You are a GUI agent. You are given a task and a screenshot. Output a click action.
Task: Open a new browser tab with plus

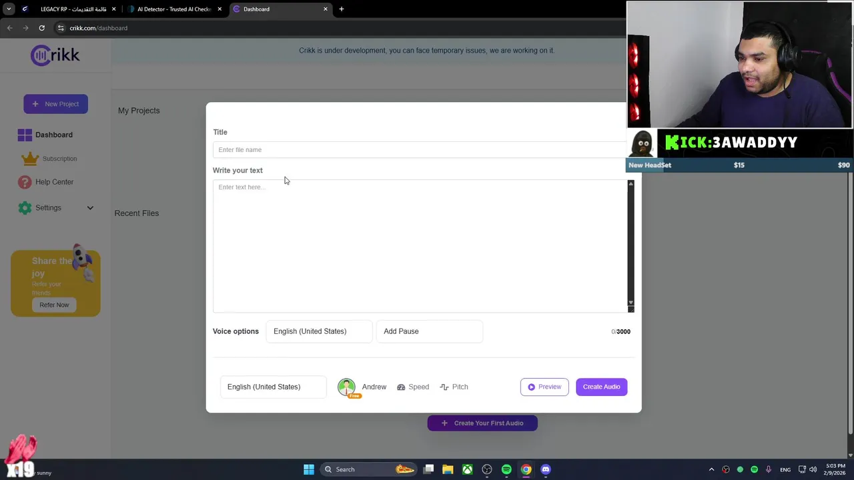(x=341, y=9)
